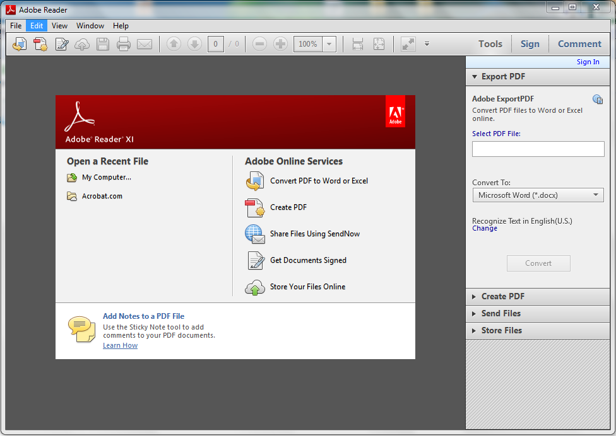This screenshot has height=436, width=616.
Task: Click the Convert button
Action: [x=538, y=263]
